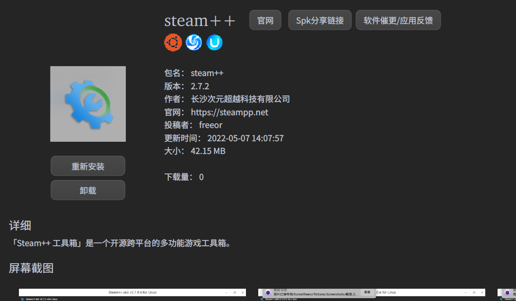Click the Steam++ 工具箱 description text
This screenshot has height=301, width=516.
click(x=121, y=243)
